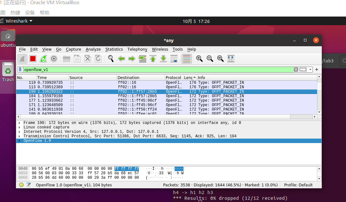Image resolution: width=346 pixels, height=202 pixels.
Task: Add a filter button with plus
Action: [317, 69]
